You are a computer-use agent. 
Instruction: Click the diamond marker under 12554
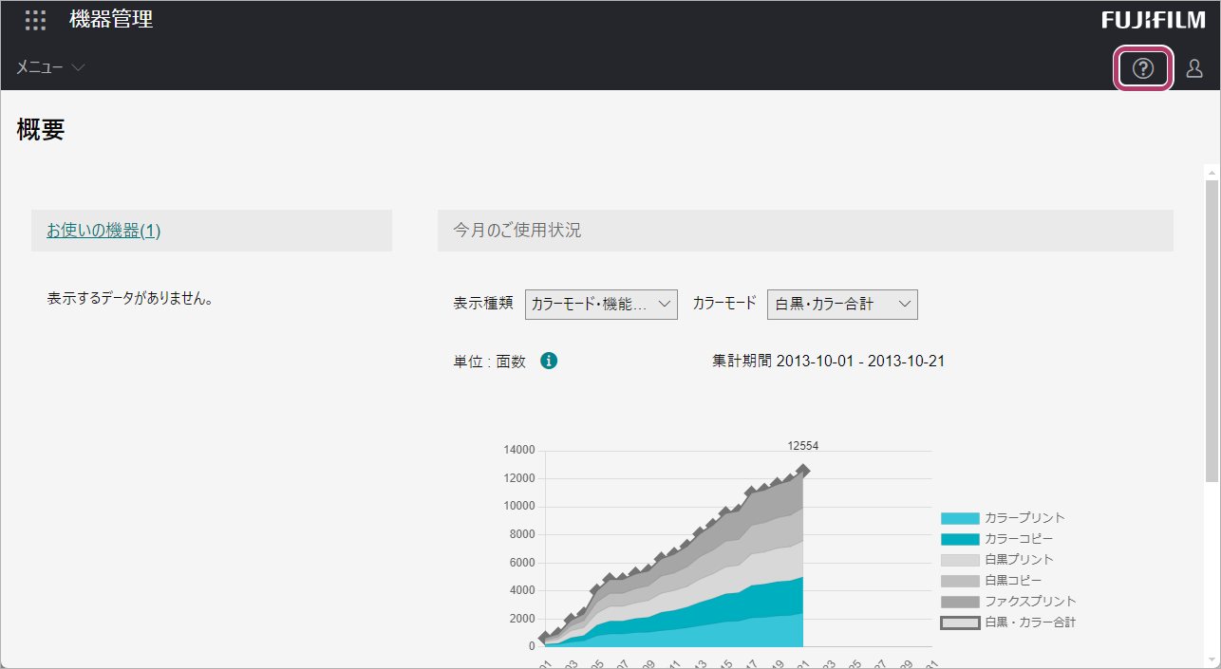click(x=803, y=470)
